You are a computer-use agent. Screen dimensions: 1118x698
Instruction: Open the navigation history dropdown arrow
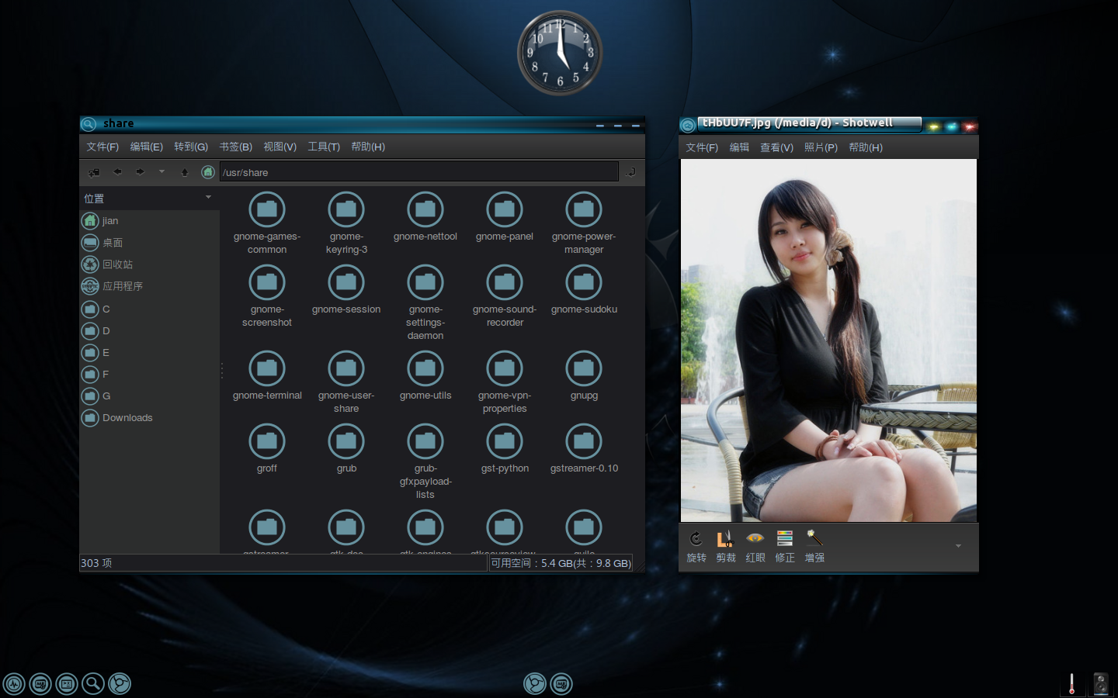pyautogui.click(x=161, y=172)
